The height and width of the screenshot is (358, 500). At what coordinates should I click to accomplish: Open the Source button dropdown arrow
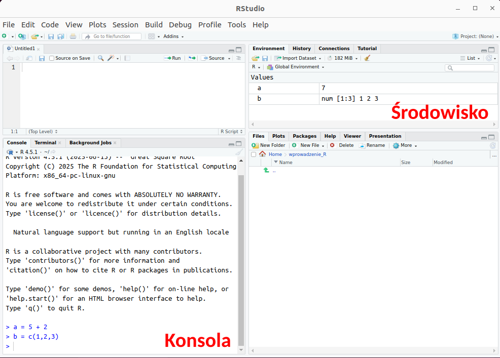(229, 59)
